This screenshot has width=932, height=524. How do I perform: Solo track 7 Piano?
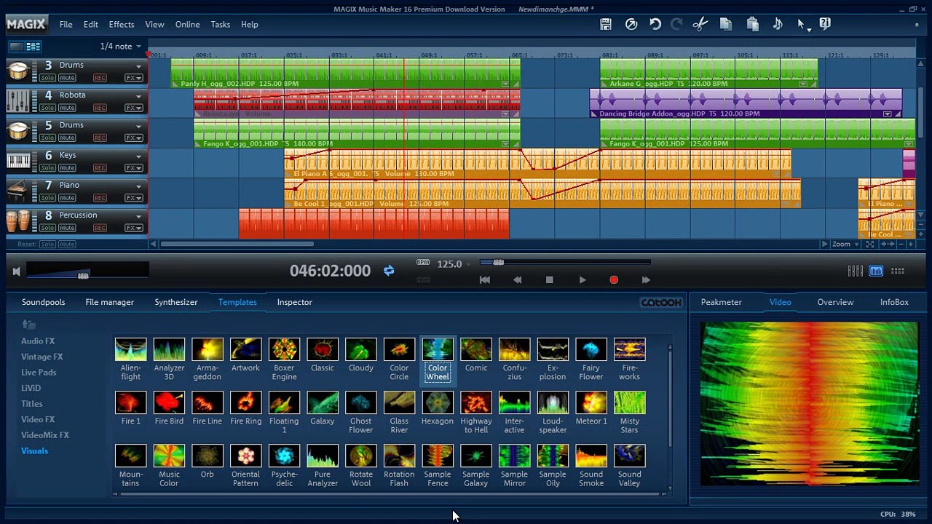coord(47,198)
